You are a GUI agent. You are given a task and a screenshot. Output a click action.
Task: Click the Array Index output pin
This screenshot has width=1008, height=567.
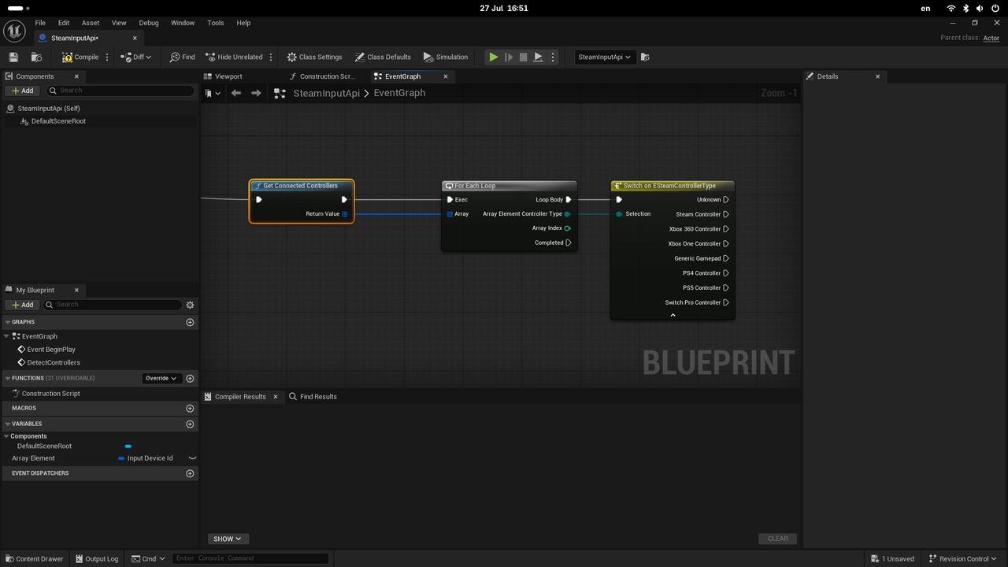(567, 228)
